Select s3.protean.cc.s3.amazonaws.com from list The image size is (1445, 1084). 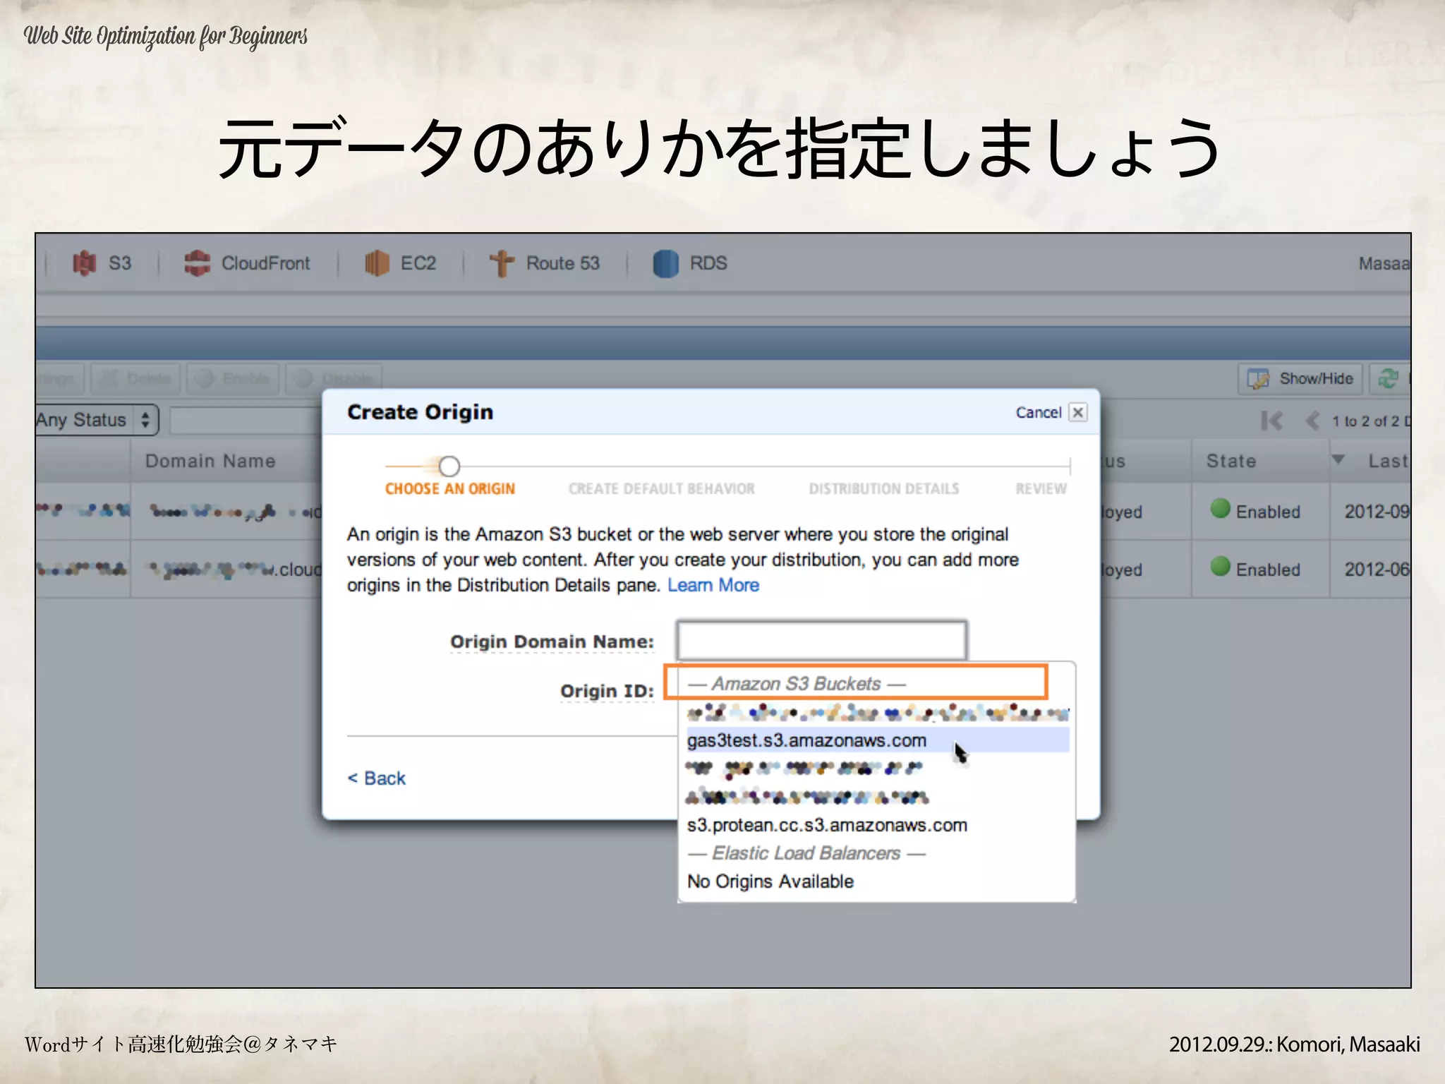point(827,825)
